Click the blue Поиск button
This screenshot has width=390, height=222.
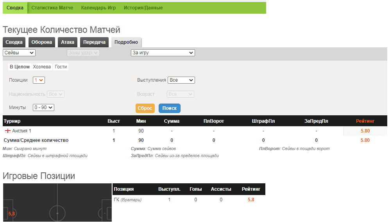pyautogui.click(x=170, y=108)
